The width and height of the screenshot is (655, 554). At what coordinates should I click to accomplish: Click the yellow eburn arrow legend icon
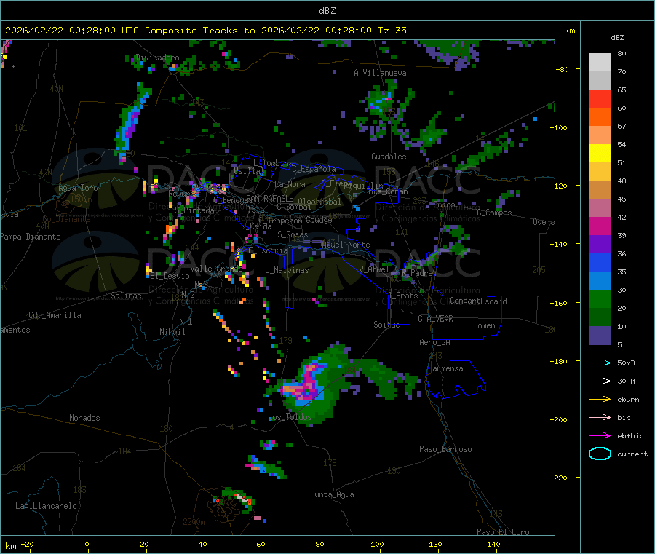(x=600, y=400)
